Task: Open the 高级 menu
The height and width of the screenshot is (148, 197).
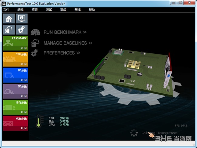Action: pyautogui.click(x=63, y=9)
